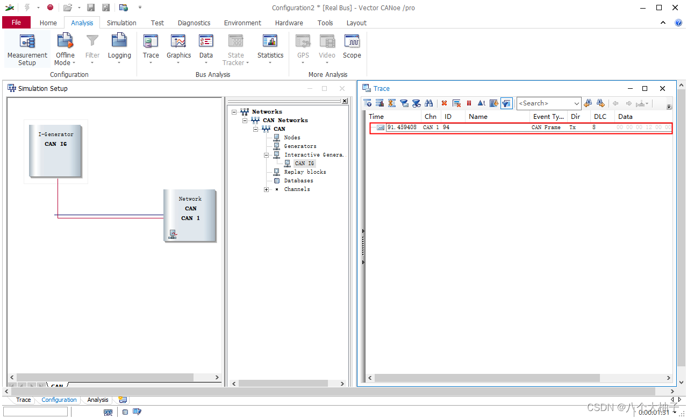Select the Replay blocks tree item

click(x=305, y=172)
